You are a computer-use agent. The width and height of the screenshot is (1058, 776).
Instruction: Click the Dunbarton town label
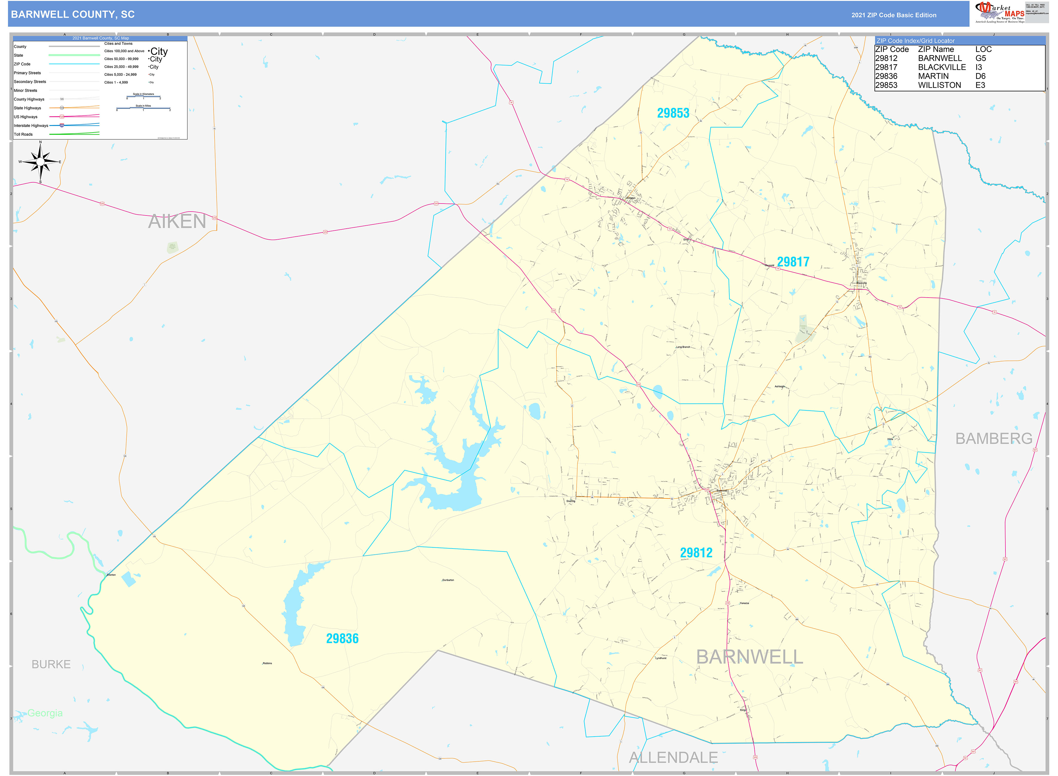[448, 580]
